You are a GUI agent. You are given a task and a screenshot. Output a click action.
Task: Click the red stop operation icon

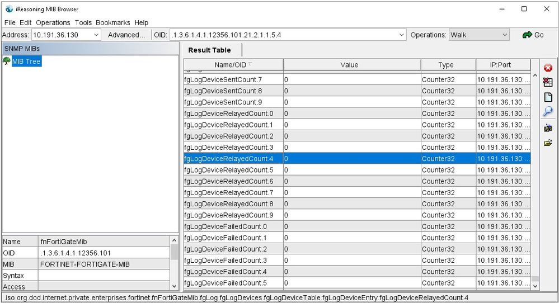pyautogui.click(x=548, y=68)
